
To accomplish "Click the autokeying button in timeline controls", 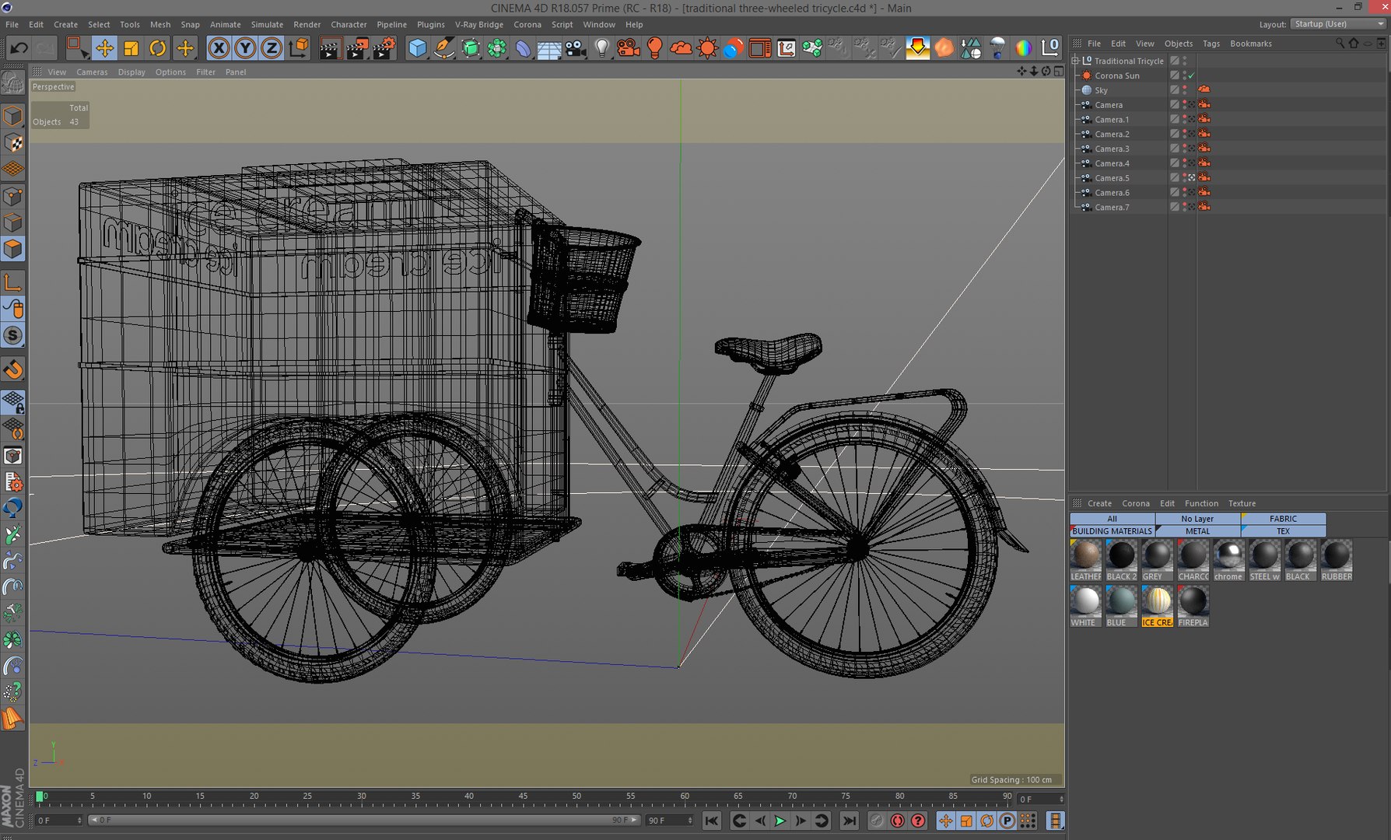I will click(898, 821).
